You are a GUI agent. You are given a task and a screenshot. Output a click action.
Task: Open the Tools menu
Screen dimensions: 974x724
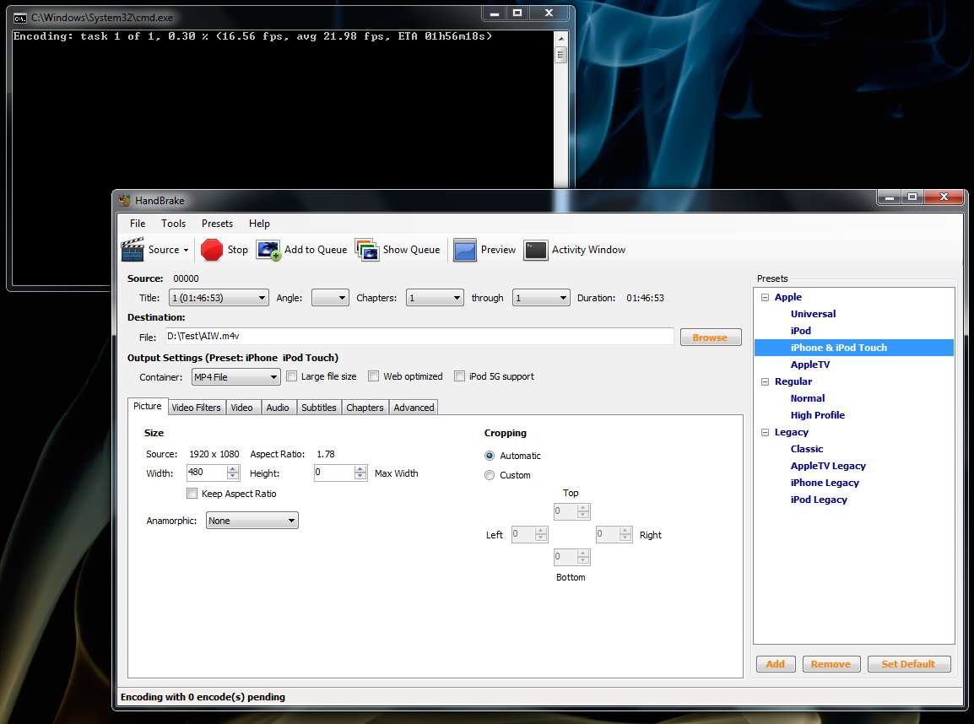pos(173,224)
